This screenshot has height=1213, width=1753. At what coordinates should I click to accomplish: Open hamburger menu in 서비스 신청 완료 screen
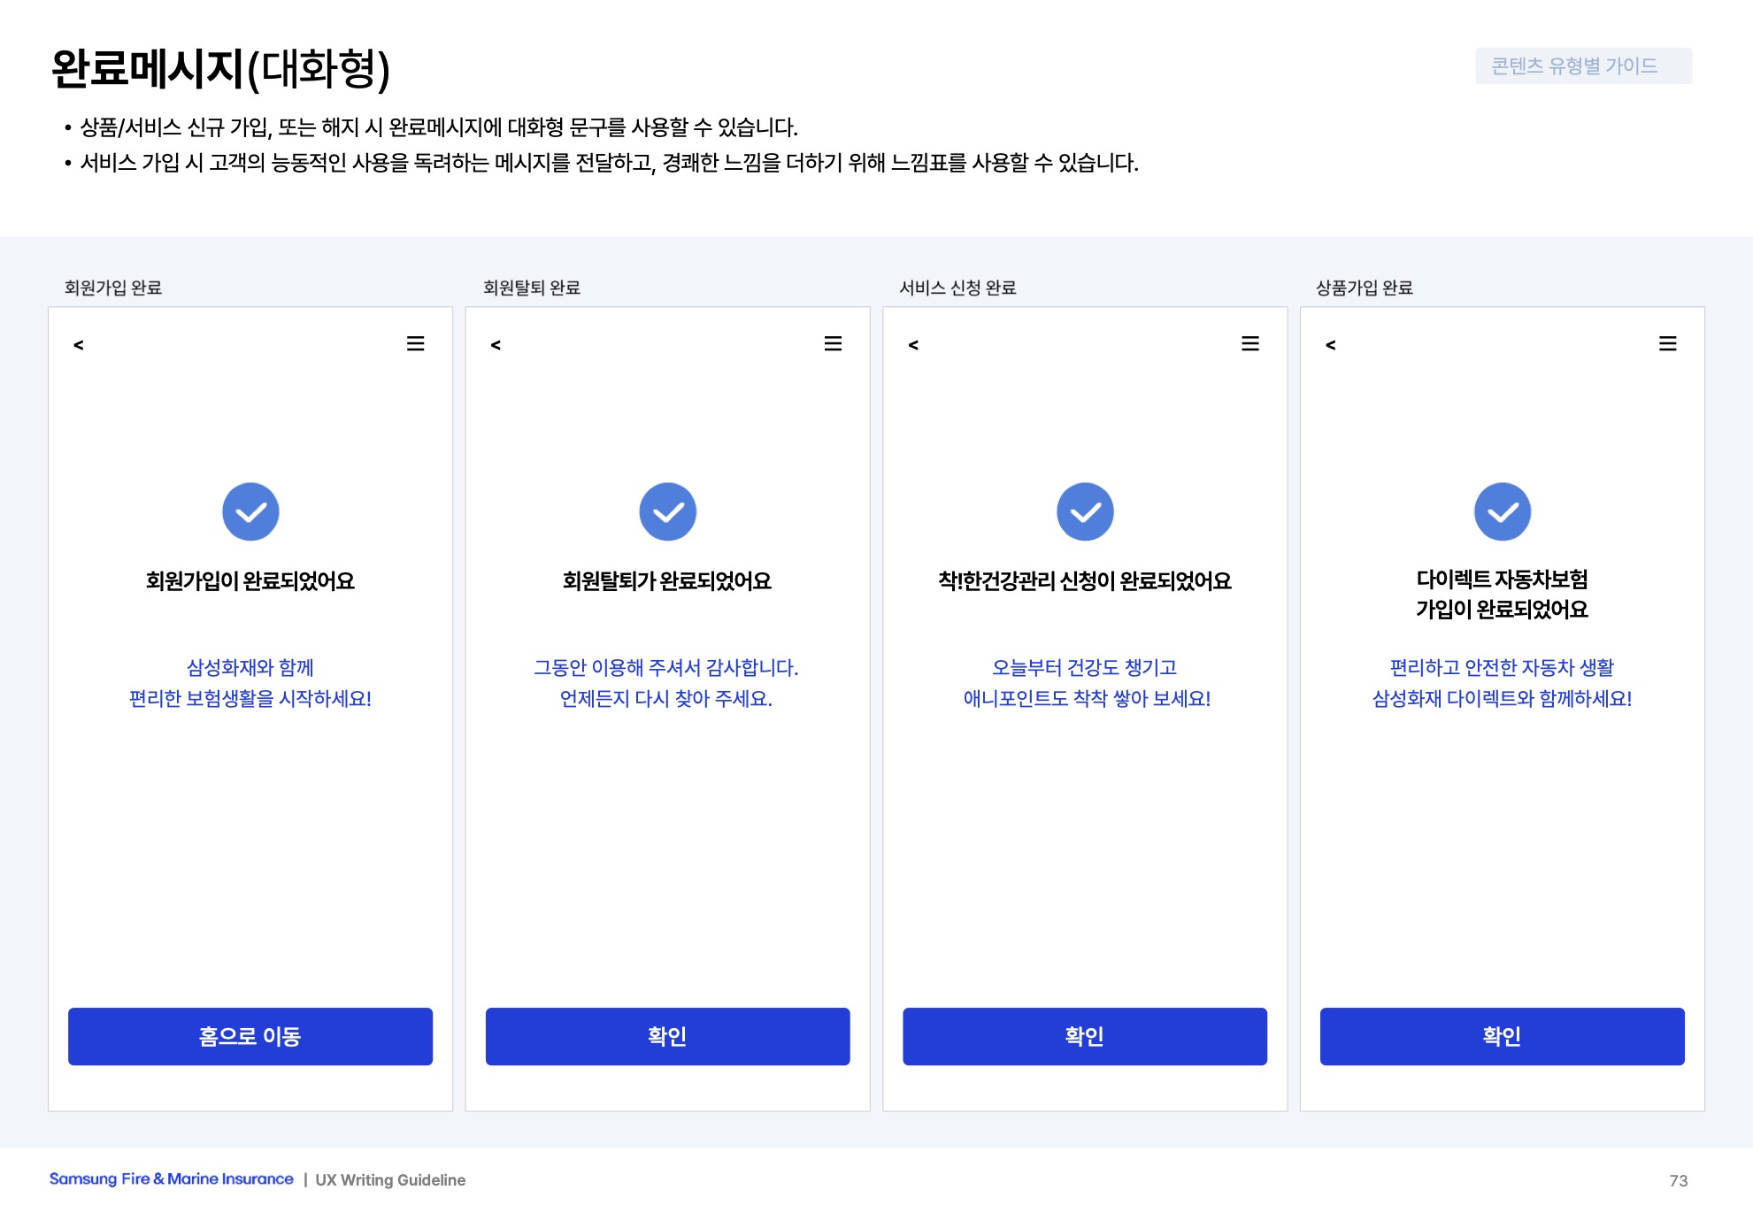click(1249, 343)
